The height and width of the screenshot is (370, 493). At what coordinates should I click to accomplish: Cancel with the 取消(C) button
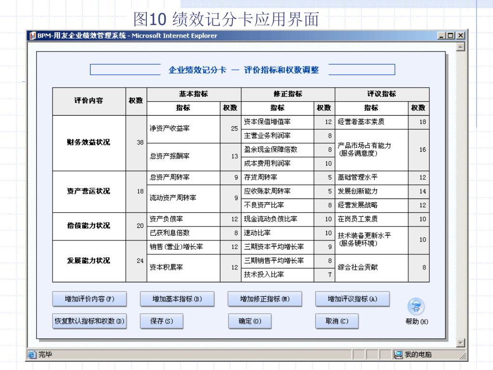pos(337,321)
